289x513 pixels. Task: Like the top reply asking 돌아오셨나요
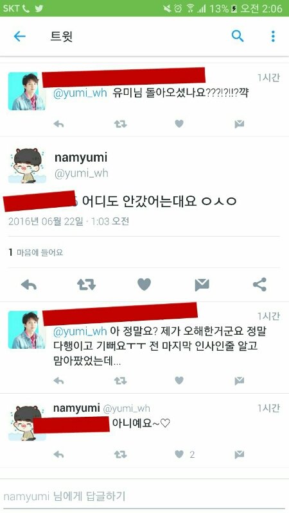click(179, 124)
